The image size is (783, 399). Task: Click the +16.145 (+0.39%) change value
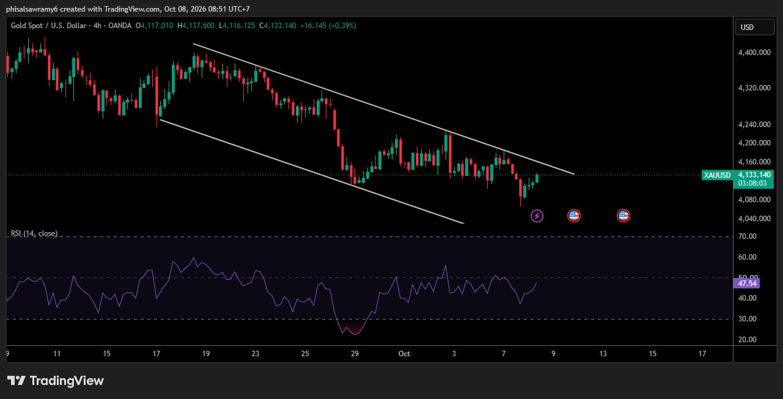click(x=328, y=26)
